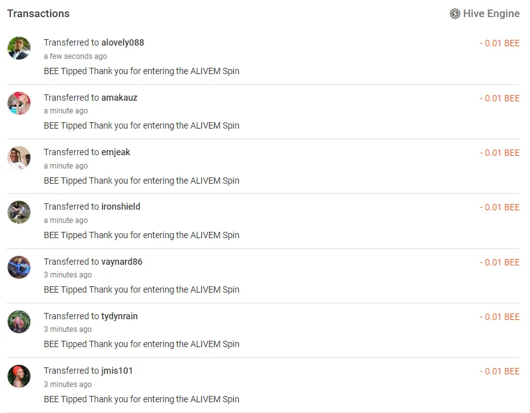Follow the vaynard86 username link
The width and height of the screenshot is (530, 413).
tap(122, 262)
